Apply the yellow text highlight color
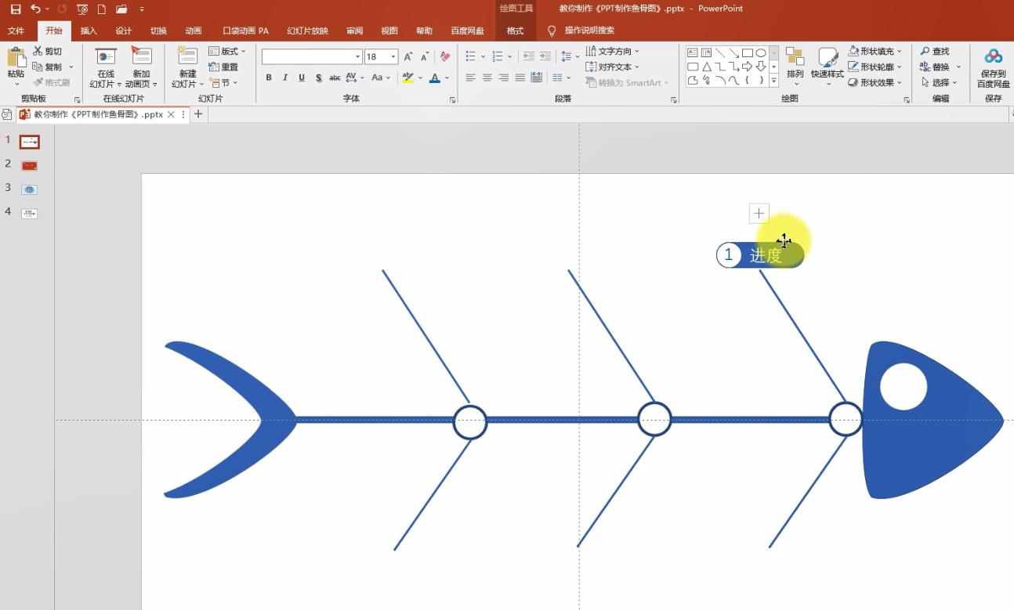1014x610 pixels. coord(407,78)
